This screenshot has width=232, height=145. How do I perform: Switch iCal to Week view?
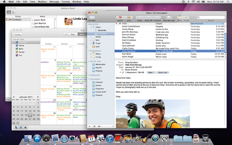82,34
